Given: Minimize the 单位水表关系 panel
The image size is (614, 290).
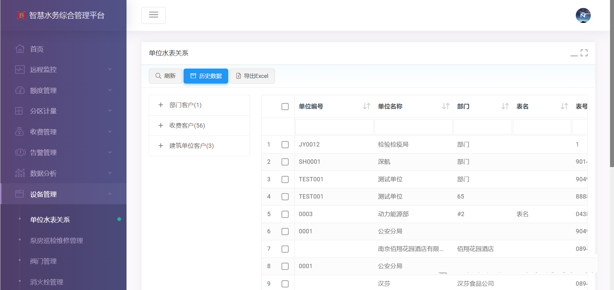Looking at the screenshot, I should (x=574, y=54).
